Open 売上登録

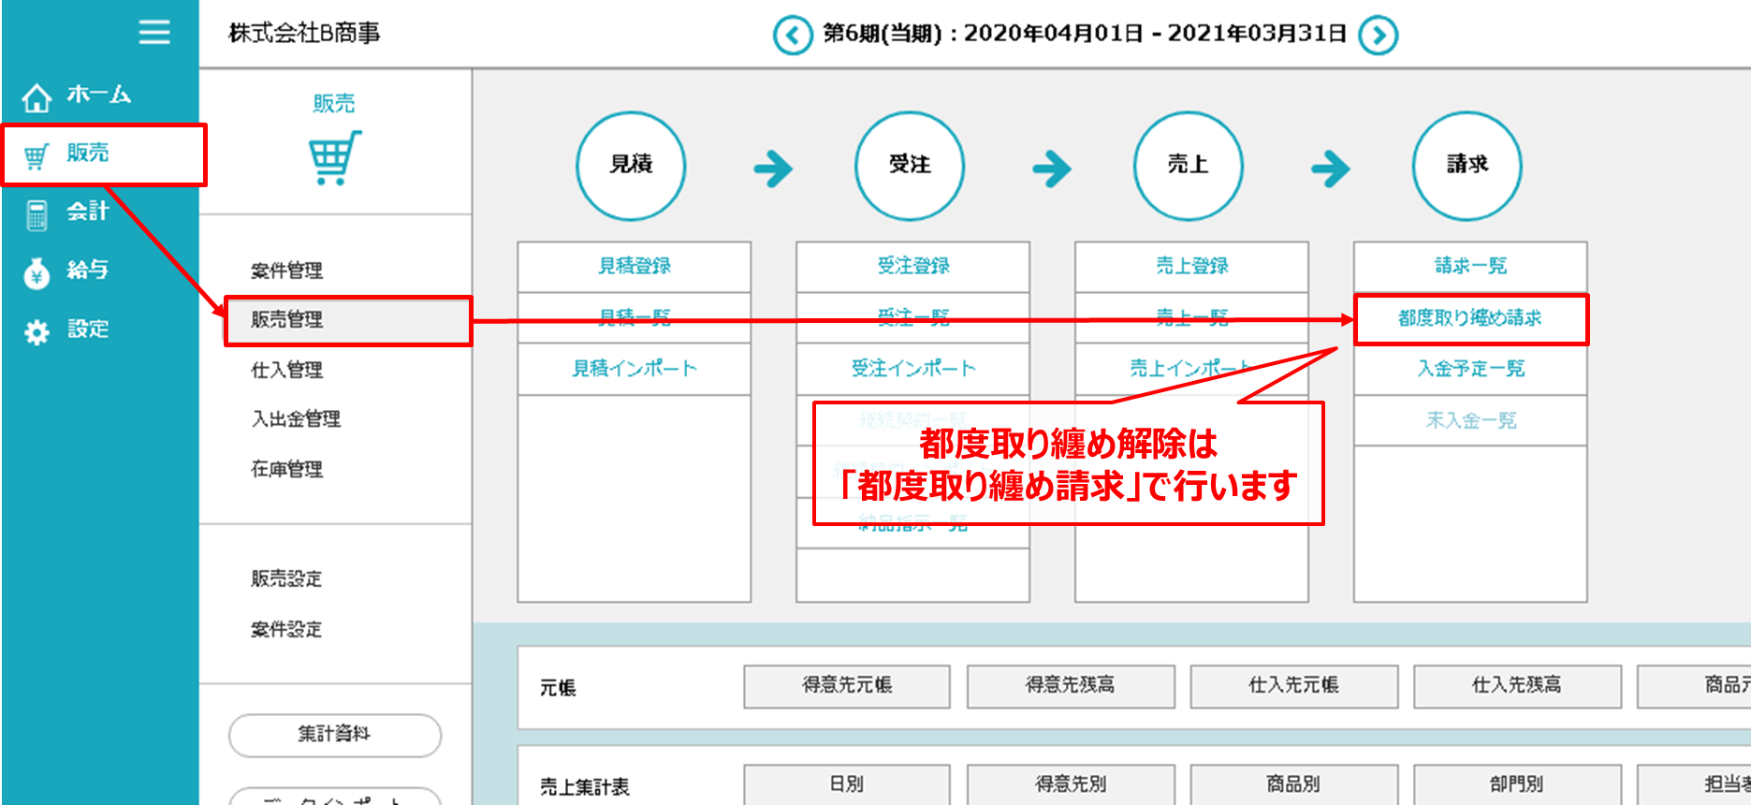[1191, 267]
